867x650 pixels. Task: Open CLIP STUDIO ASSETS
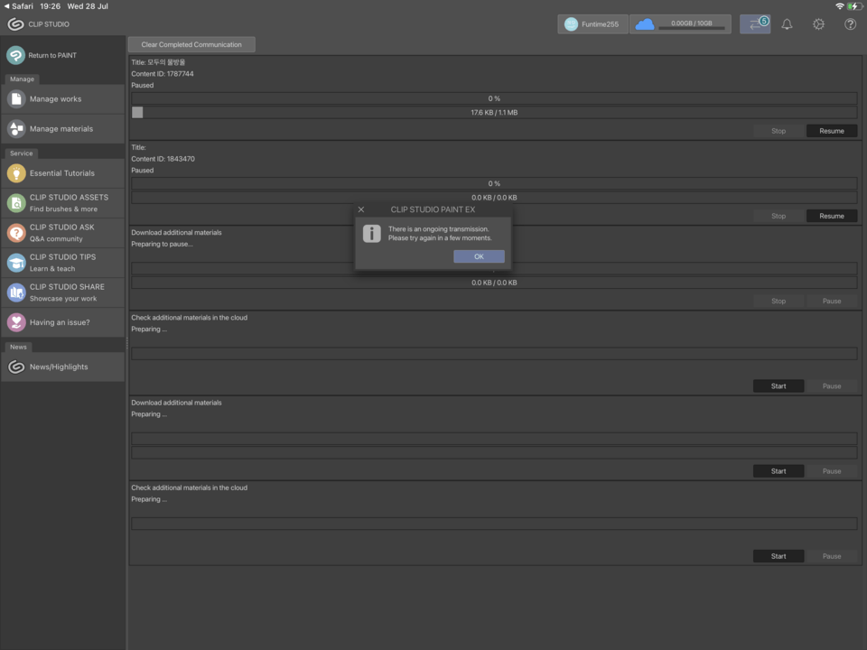[63, 203]
